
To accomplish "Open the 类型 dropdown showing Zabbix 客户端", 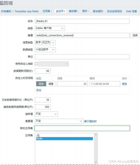I will click(x=50, y=28).
